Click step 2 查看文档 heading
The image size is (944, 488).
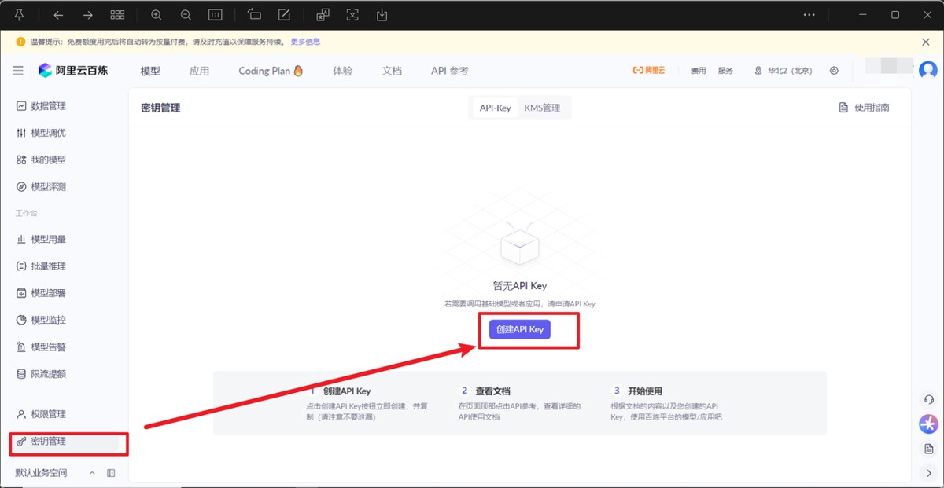click(492, 391)
